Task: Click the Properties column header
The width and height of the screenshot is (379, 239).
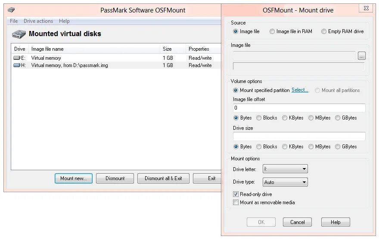Action: [x=203, y=49]
